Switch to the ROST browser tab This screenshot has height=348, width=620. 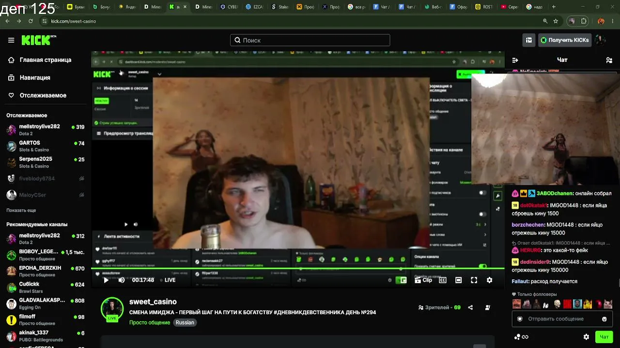pyautogui.click(x=484, y=7)
